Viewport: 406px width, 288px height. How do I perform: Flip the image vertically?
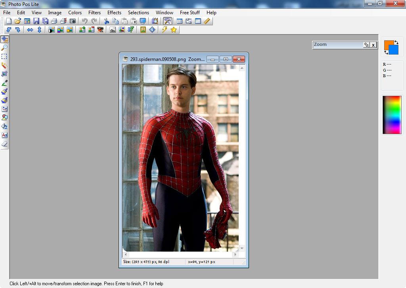click(x=39, y=30)
